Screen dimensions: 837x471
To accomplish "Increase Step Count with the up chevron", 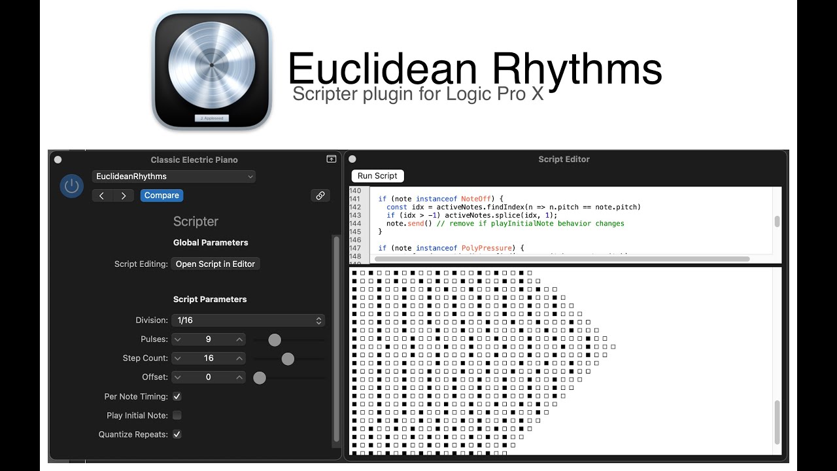I will click(x=240, y=358).
